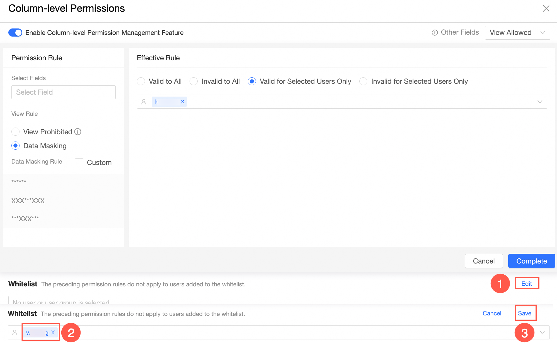Click user icon in Effective Rule selector
557x345 pixels.
point(144,102)
